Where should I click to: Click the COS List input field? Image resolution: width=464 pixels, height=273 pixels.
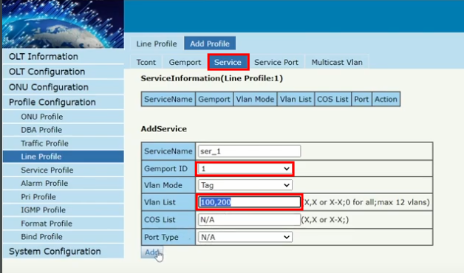click(250, 220)
